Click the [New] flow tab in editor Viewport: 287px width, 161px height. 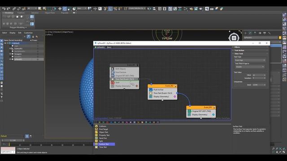[109, 47]
